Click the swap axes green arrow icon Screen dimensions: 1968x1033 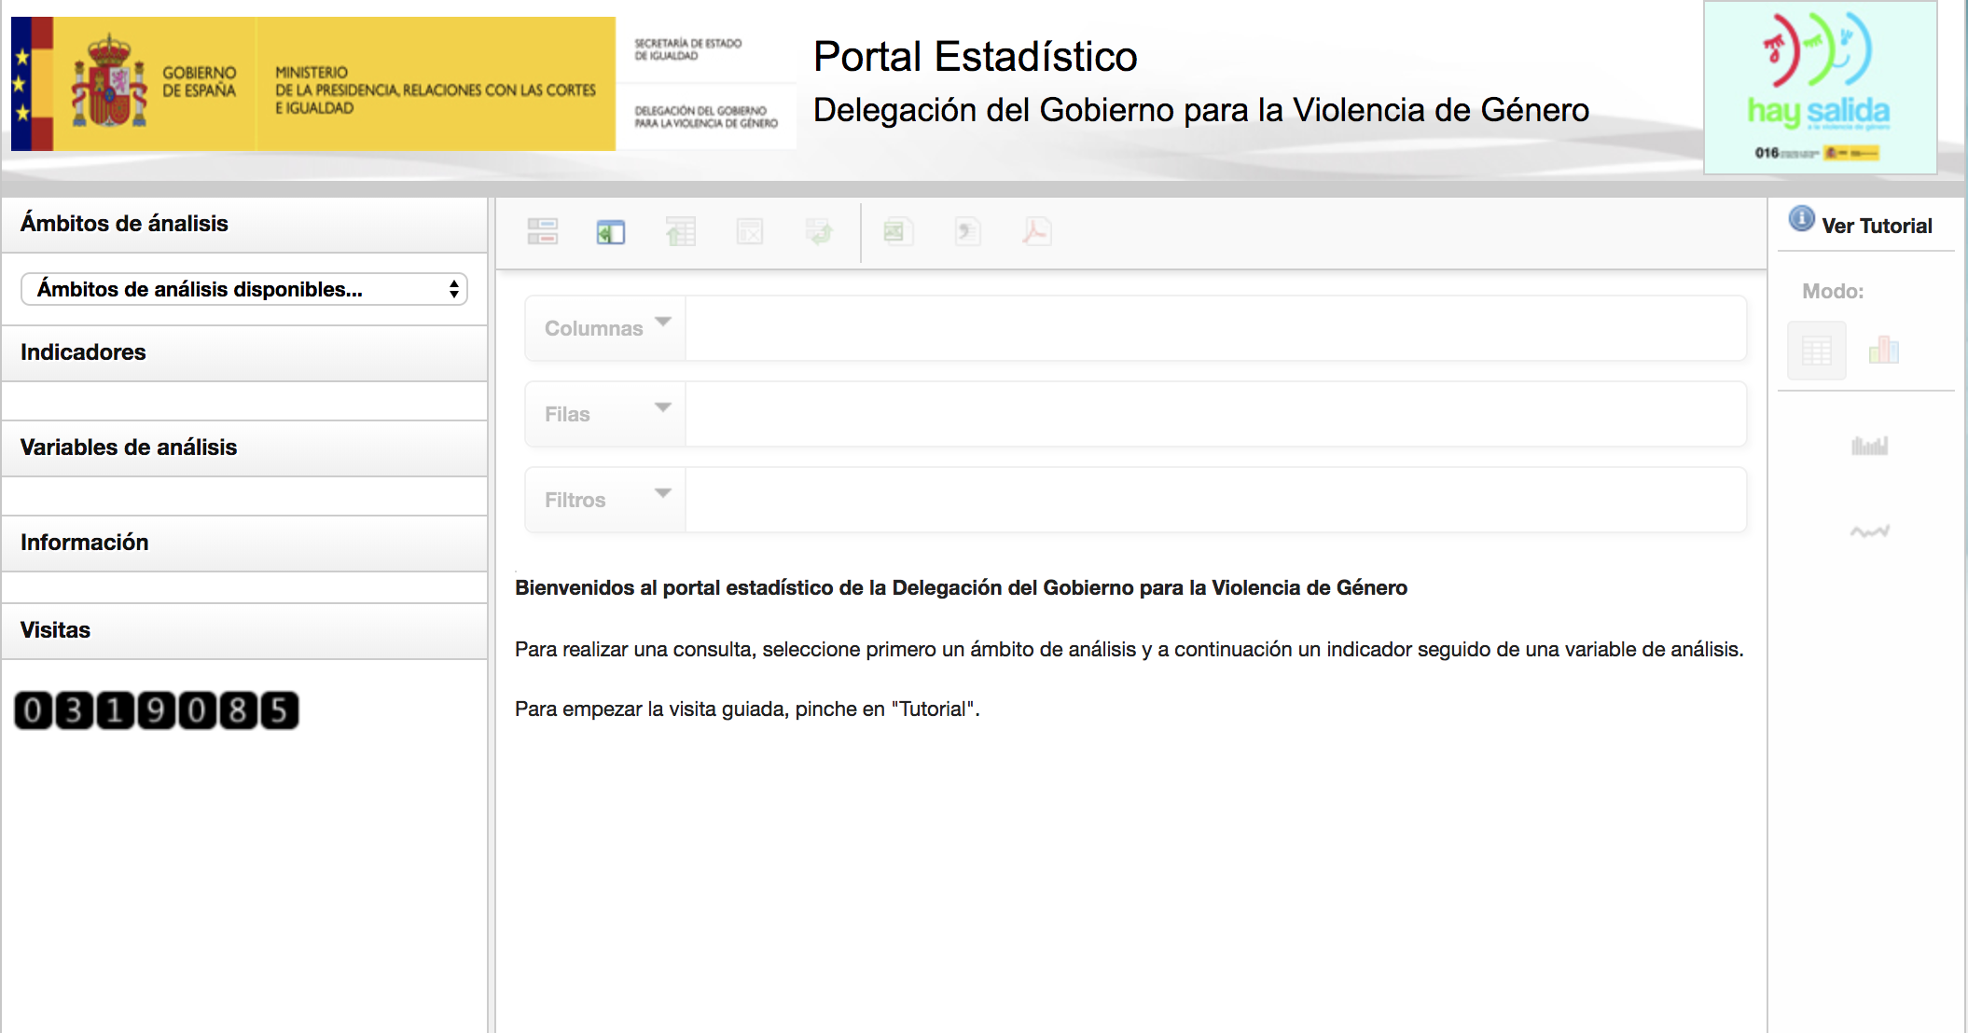pyautogui.click(x=819, y=231)
